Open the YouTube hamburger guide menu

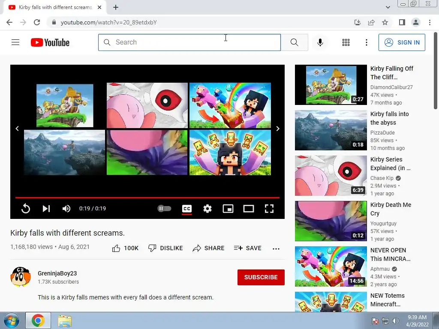click(x=15, y=42)
